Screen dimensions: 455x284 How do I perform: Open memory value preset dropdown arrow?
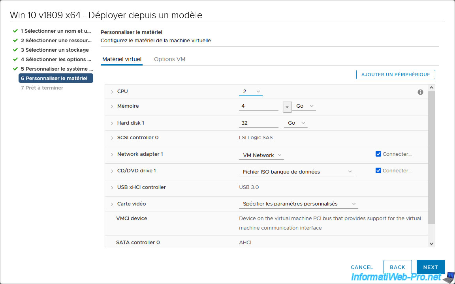click(x=287, y=107)
